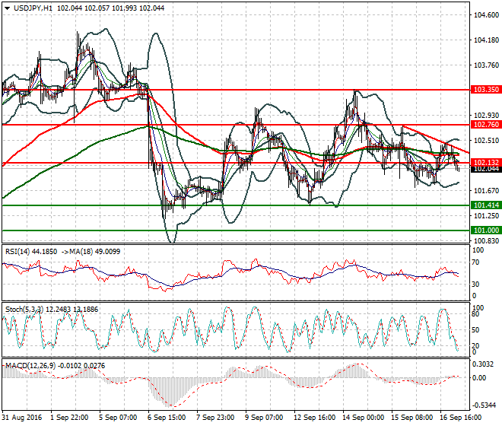Click the RSI(14) indicator label
Screen dimensions: 502x426
18,250
